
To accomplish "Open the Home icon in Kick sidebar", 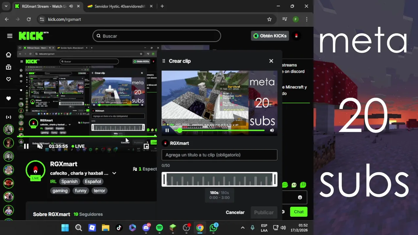I will (8, 55).
